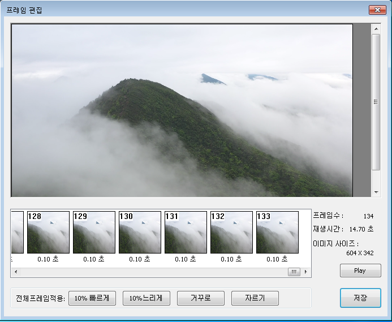Screen dimensions: 392x322
Task: Click the 재생시간 value 14.70 초
Action: coord(361,229)
